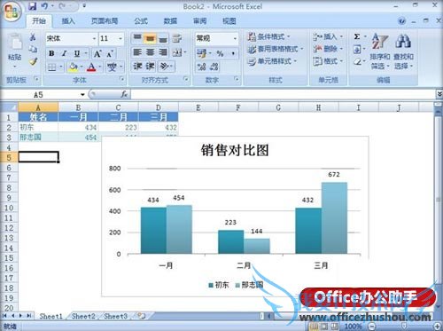This screenshot has height=331, width=443.
Task: Increase font size with the large A
Action: [97, 54]
